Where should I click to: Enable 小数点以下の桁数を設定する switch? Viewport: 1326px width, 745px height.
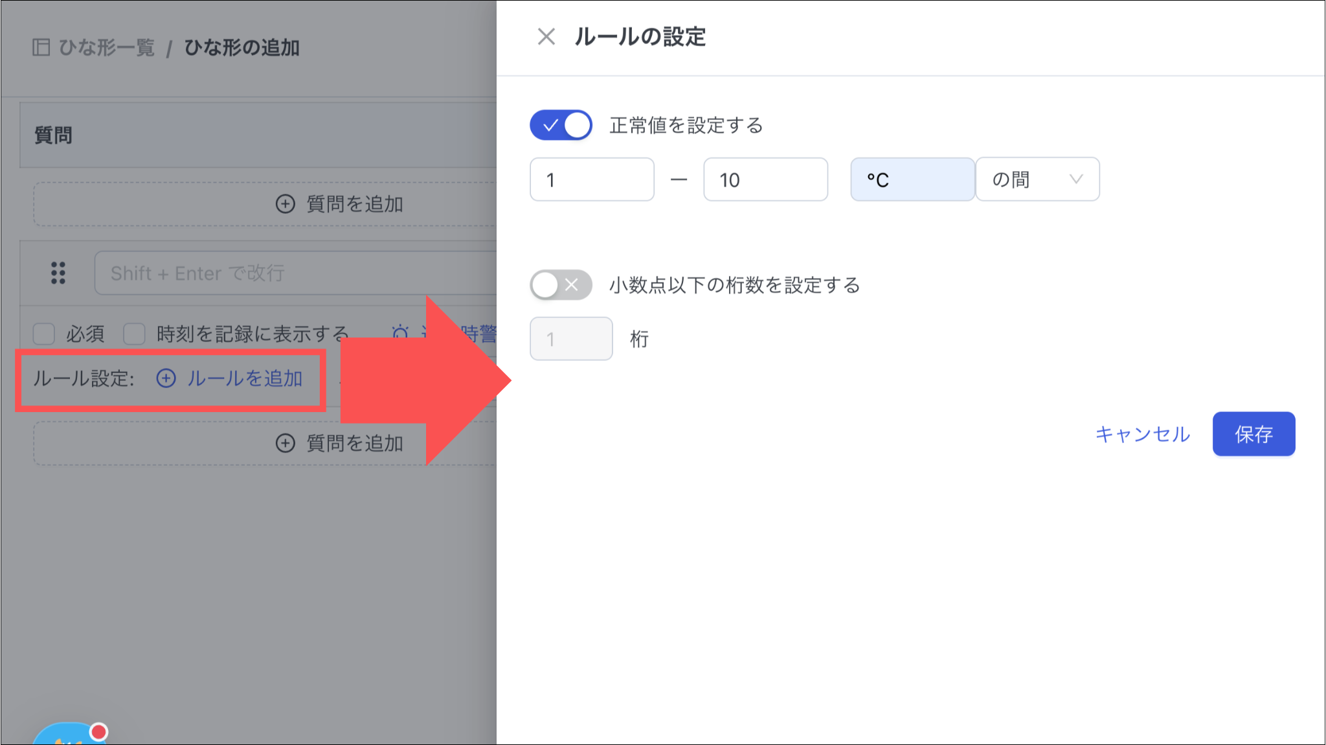[x=561, y=285]
